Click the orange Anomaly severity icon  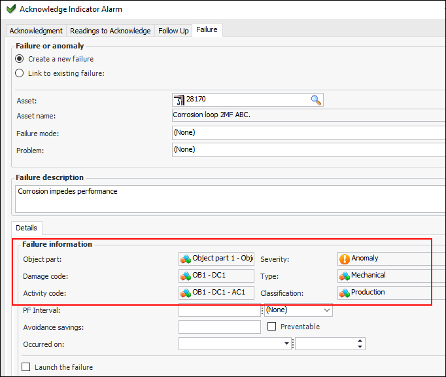click(x=345, y=259)
